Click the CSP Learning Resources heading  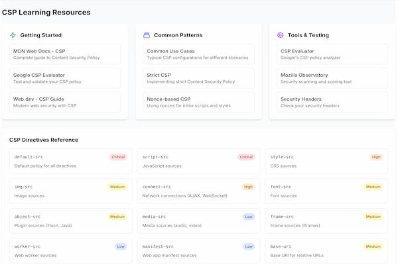click(x=46, y=13)
